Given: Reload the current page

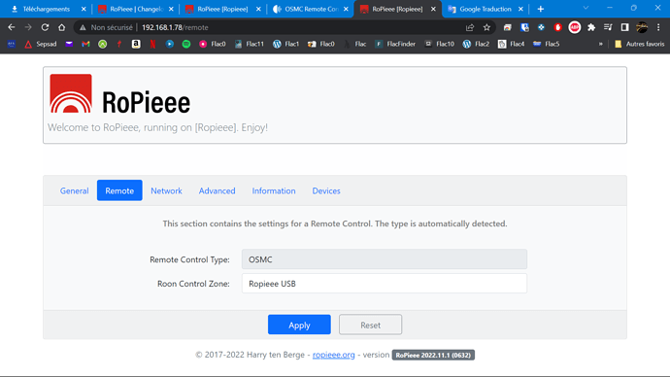Looking at the screenshot, I should coord(45,27).
